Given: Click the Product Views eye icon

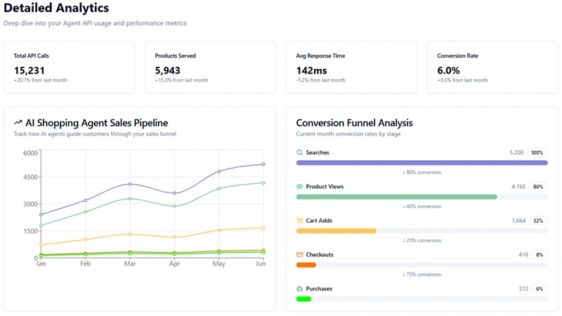Looking at the screenshot, I should 300,186.
